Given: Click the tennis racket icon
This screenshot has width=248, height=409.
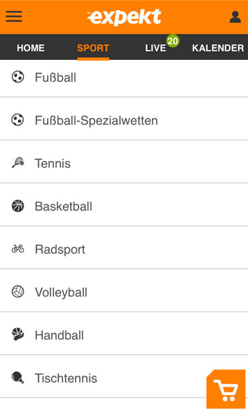Looking at the screenshot, I should click(x=18, y=164).
